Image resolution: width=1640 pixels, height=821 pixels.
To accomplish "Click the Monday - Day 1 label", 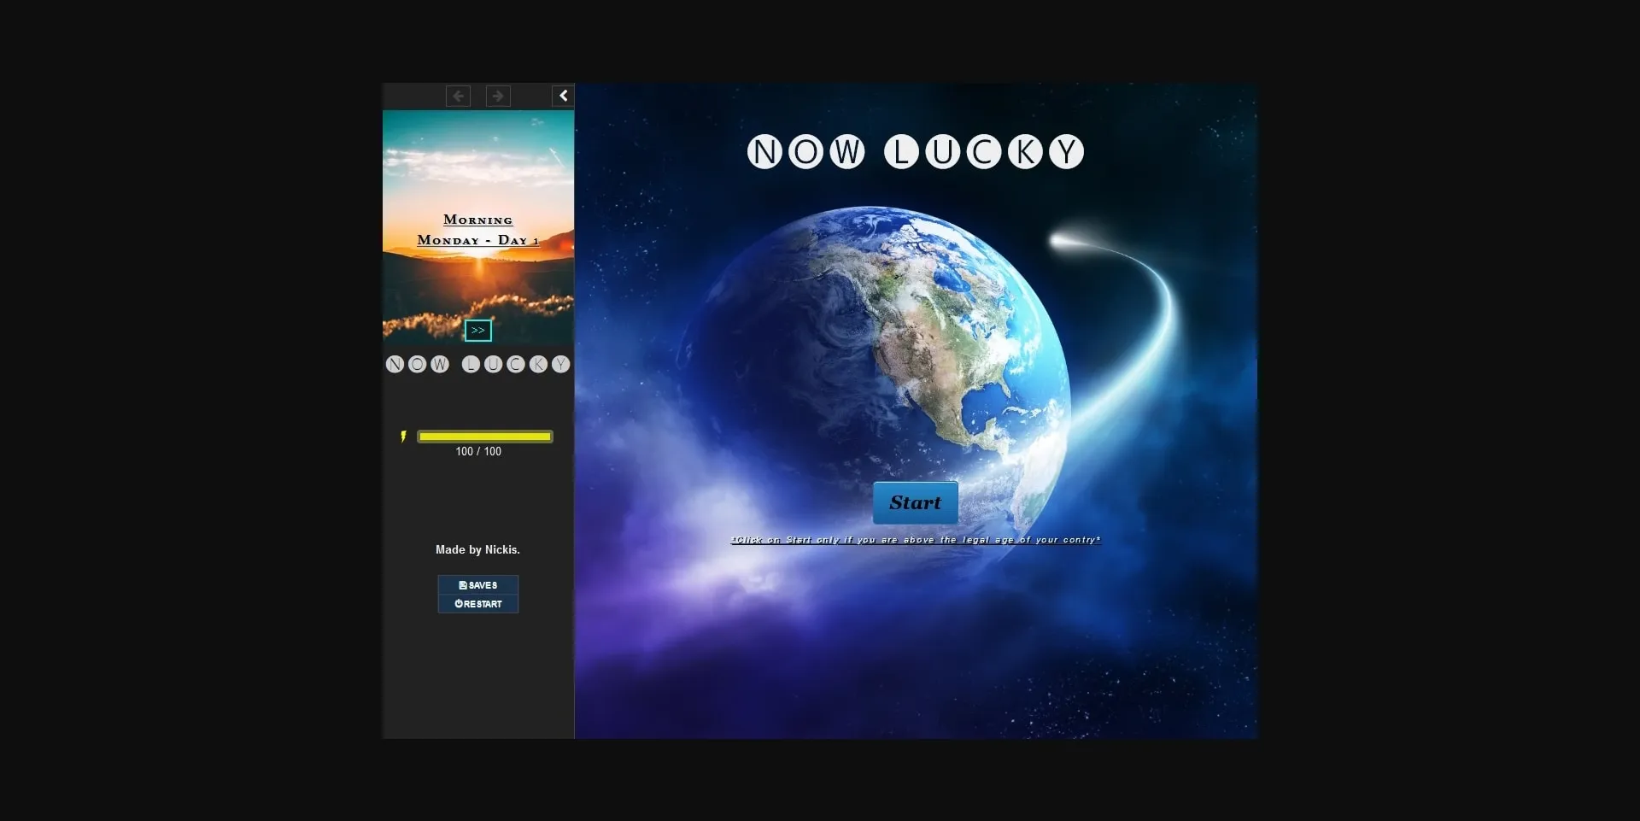I will coord(477,241).
